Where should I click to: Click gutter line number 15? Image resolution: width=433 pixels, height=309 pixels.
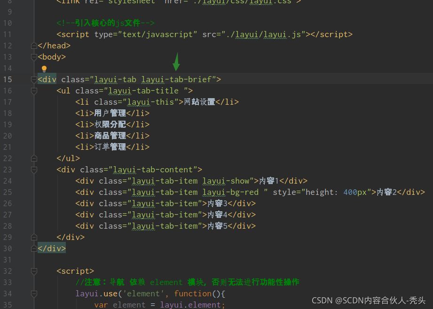click(8, 79)
